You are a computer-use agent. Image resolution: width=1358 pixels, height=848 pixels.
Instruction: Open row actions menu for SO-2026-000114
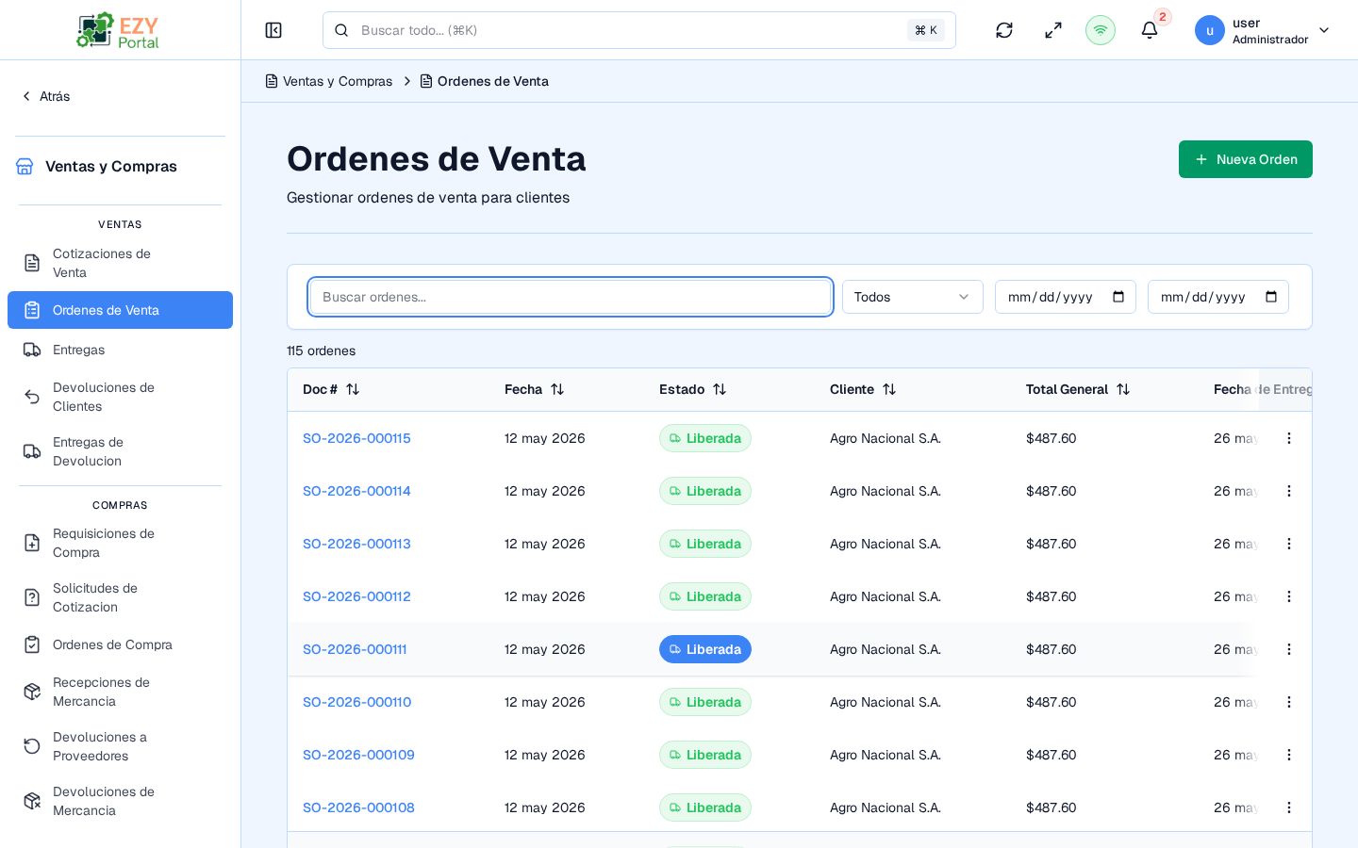pos(1289,491)
